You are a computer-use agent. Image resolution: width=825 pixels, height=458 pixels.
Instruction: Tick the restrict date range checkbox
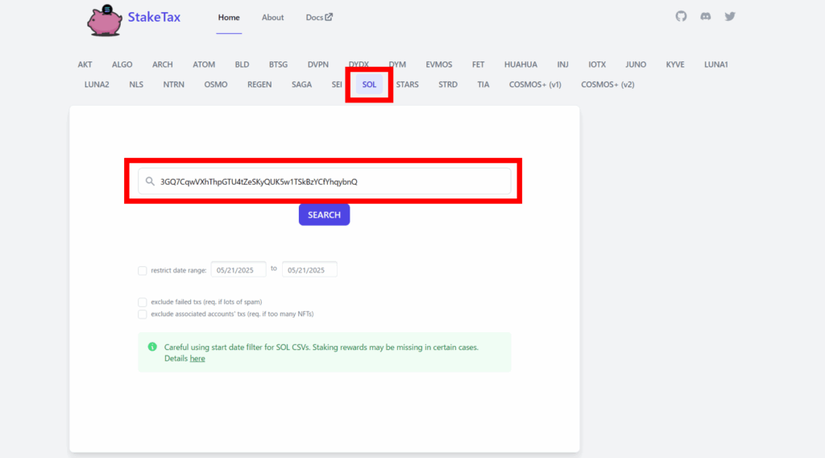(142, 271)
